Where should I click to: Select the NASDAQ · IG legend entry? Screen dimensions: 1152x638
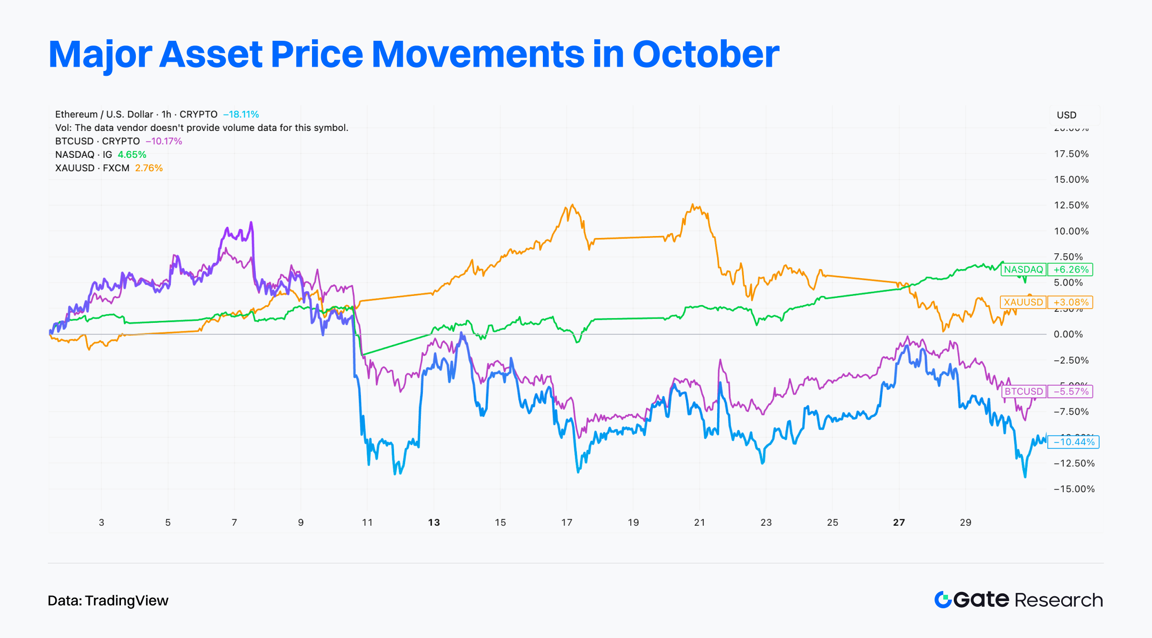tap(84, 154)
